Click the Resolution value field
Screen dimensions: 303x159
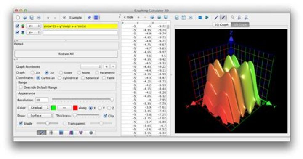coord(42,100)
